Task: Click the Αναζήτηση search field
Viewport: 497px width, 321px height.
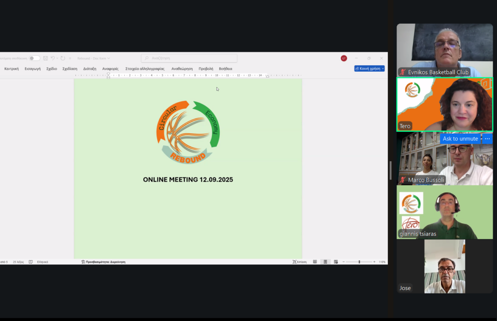Action: click(x=189, y=58)
